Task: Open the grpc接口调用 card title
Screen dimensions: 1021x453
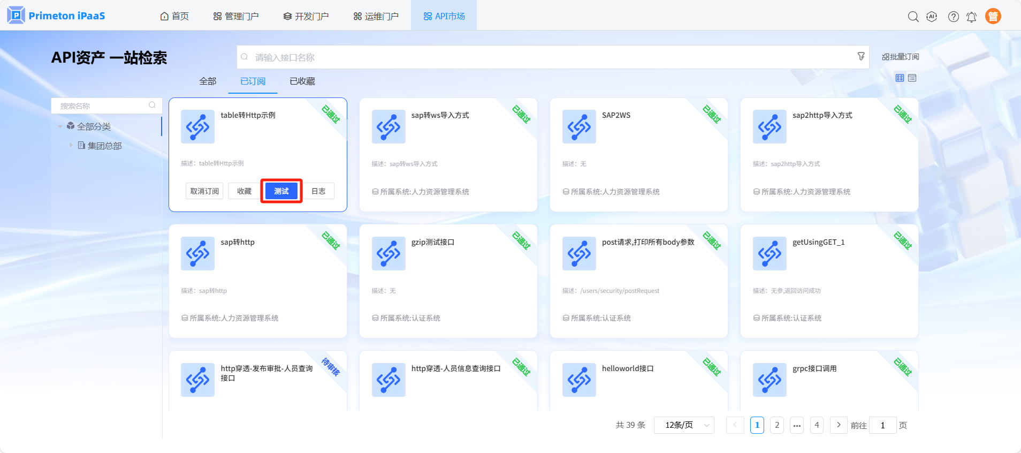Action: pos(814,368)
